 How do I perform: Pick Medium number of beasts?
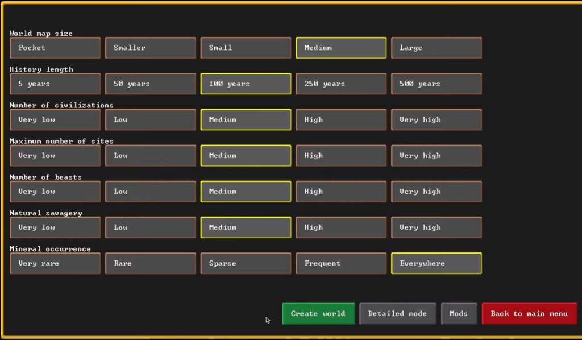coord(246,192)
